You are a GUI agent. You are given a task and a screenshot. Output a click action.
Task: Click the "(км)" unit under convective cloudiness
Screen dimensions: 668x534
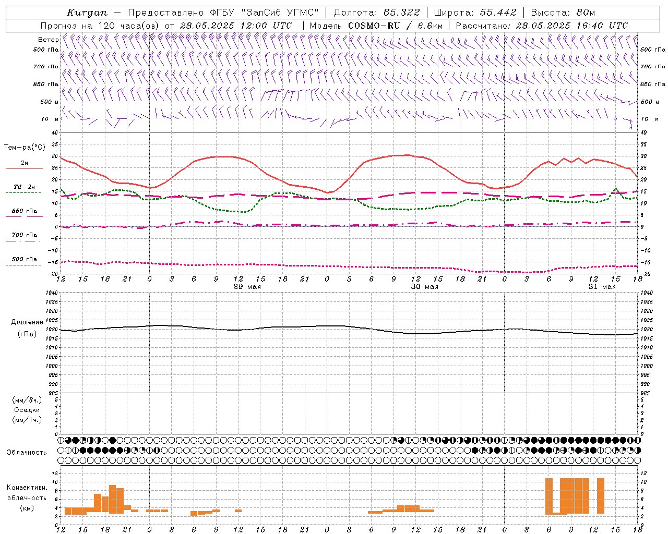27,508
